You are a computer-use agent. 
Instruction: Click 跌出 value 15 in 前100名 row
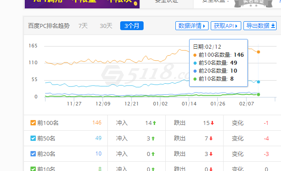point(206,123)
